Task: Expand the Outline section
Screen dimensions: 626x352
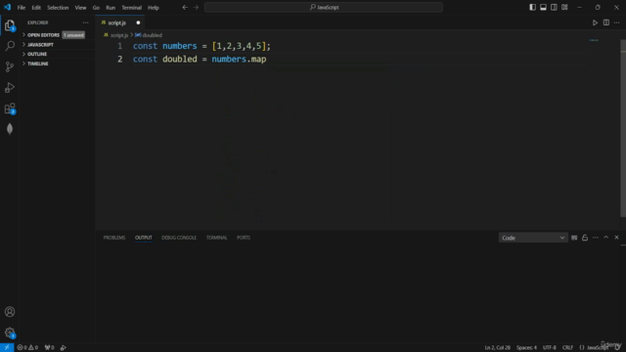Action: [x=58, y=54]
